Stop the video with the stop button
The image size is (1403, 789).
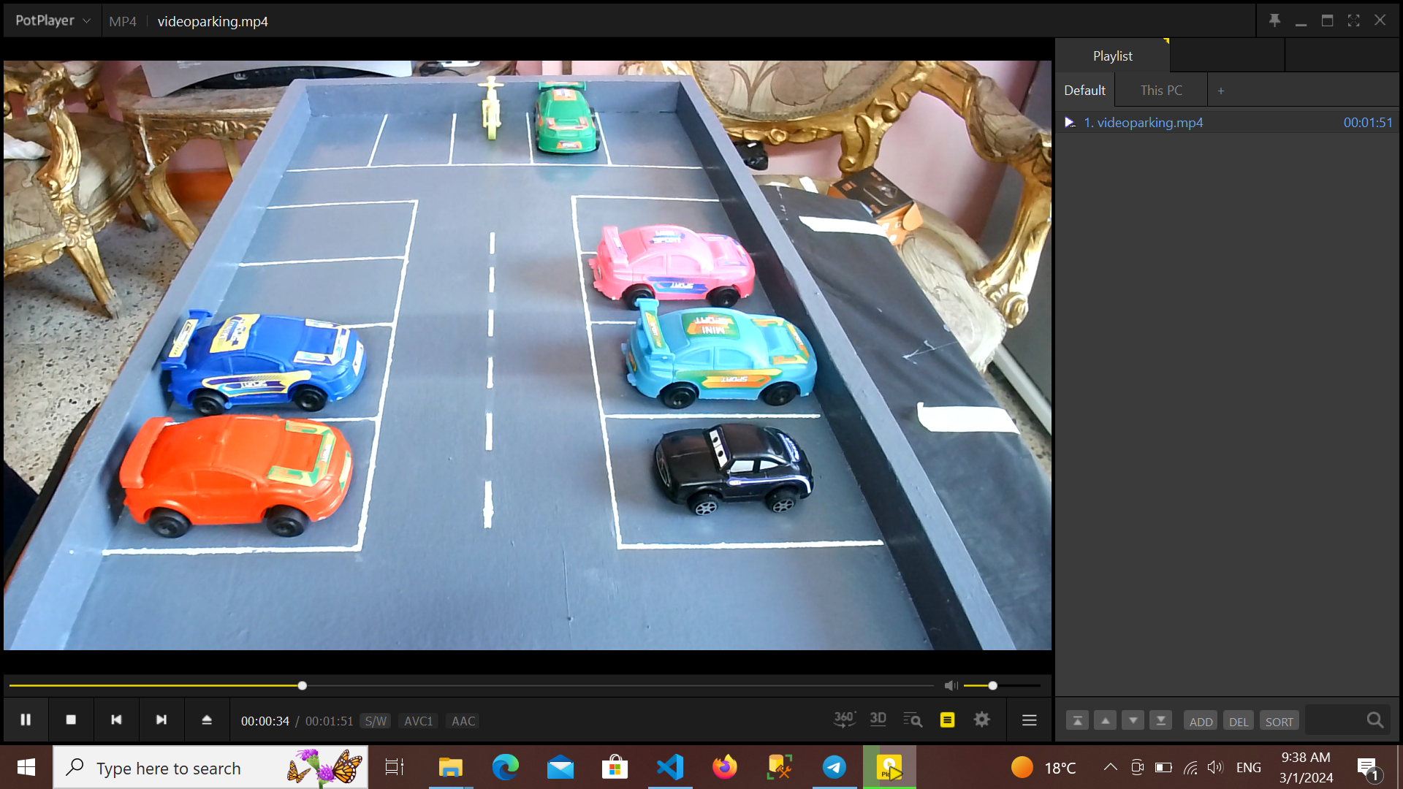[x=71, y=720]
